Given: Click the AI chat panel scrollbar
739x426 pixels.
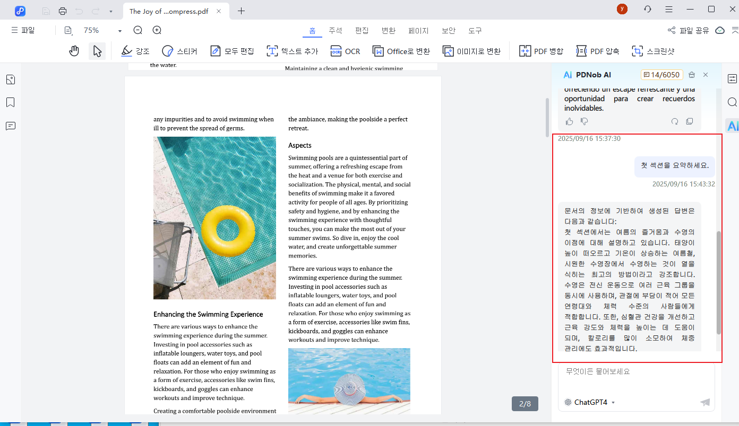Looking at the screenshot, I should (719, 282).
